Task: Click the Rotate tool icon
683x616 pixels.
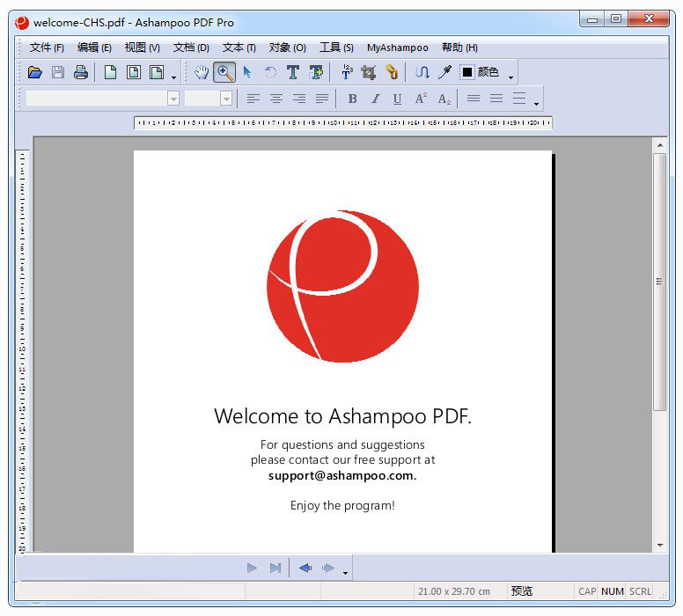Action: tap(270, 72)
